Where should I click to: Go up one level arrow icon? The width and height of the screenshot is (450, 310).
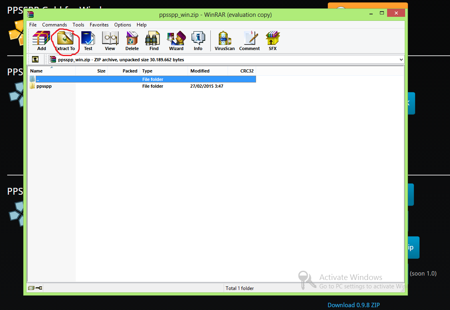[x=35, y=59]
